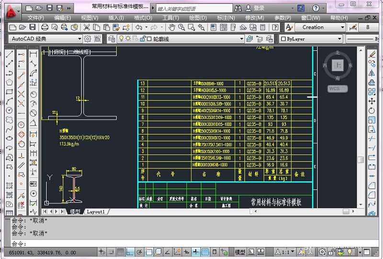Image resolution: width=383 pixels, height=259 pixels.
Task: Toggle the 模型 model space button
Action: 240,252
